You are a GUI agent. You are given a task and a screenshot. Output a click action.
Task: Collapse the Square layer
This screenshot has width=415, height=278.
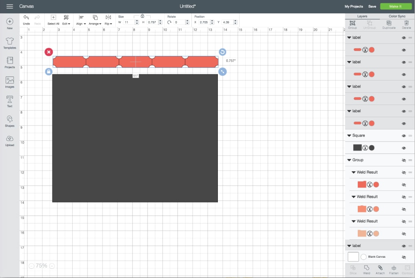(x=349, y=136)
